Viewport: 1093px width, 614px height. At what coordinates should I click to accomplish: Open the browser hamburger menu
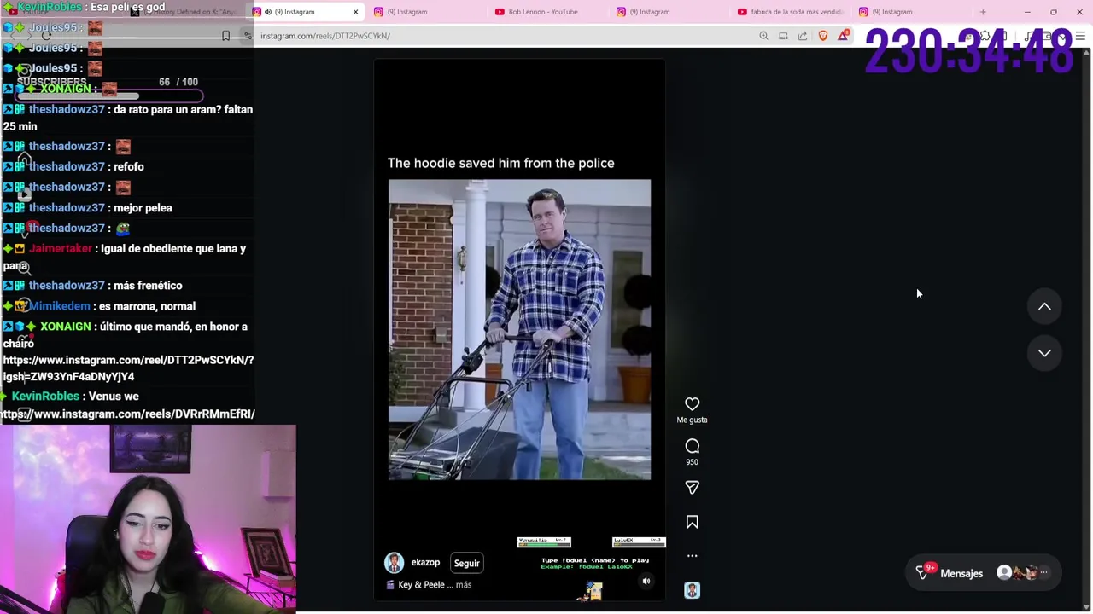pyautogui.click(x=1080, y=36)
